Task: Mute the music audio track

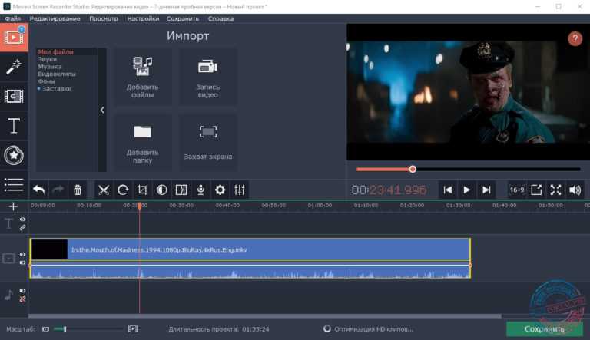Action: coord(22,291)
